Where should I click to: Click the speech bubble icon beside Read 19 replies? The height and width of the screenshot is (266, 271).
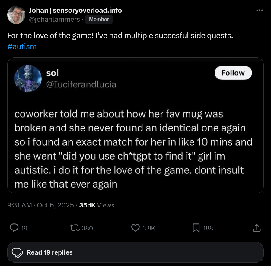click(x=18, y=252)
